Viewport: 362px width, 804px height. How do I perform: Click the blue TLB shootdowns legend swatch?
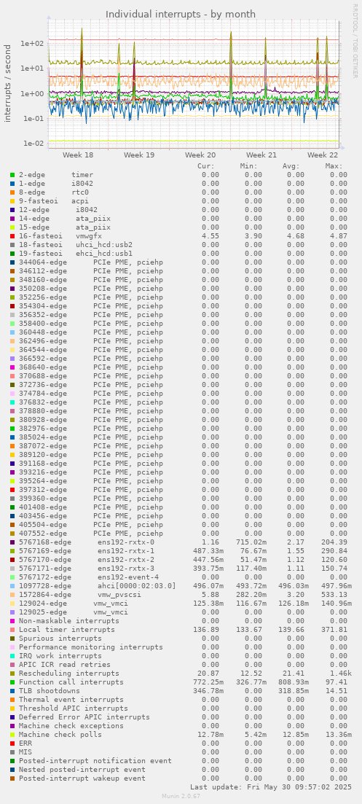click(x=12, y=691)
